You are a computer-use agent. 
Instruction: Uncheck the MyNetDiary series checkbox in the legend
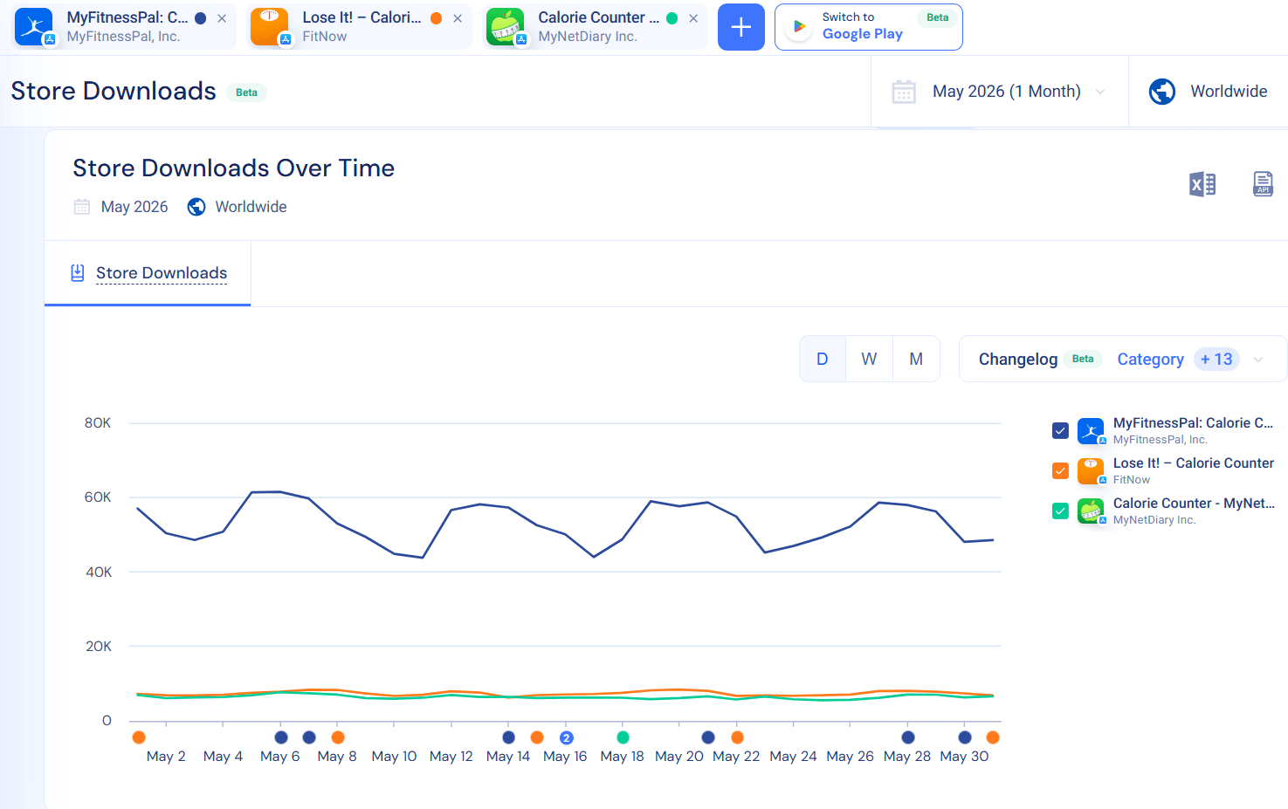coord(1061,511)
